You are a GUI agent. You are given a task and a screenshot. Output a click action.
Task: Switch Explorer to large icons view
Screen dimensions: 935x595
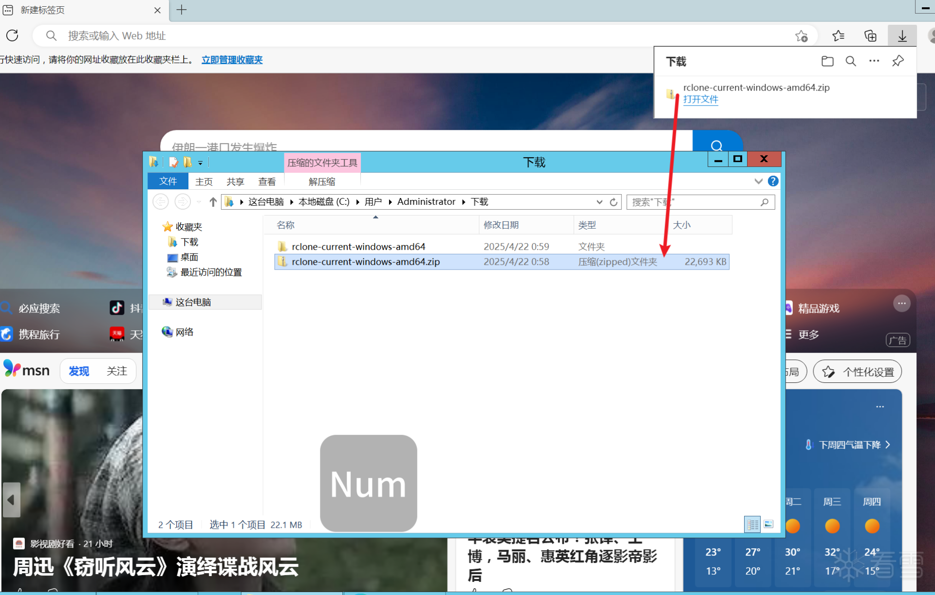pyautogui.click(x=768, y=524)
